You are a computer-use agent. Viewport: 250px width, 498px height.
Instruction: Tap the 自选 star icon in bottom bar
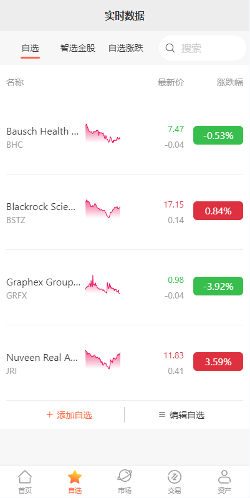click(x=75, y=477)
